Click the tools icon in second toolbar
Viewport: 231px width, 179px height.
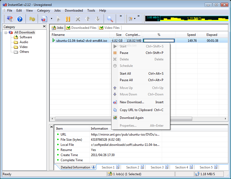point(131,19)
